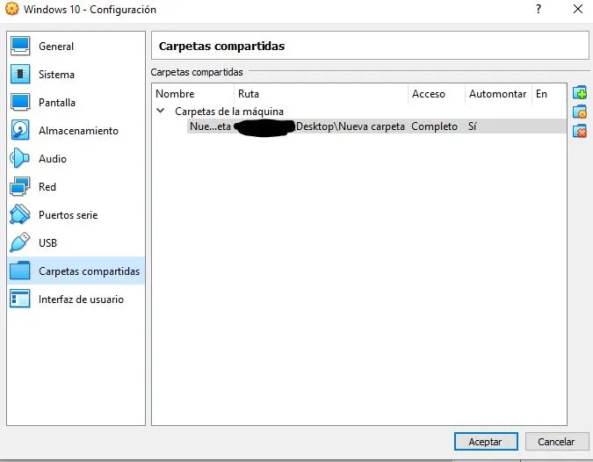
Task: Click the Carpetas compartidas folder icon
Action: coord(20,271)
